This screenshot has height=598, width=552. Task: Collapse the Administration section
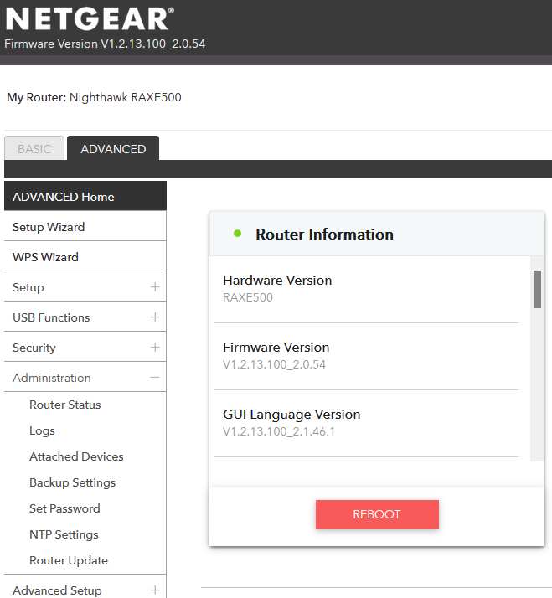pos(154,378)
